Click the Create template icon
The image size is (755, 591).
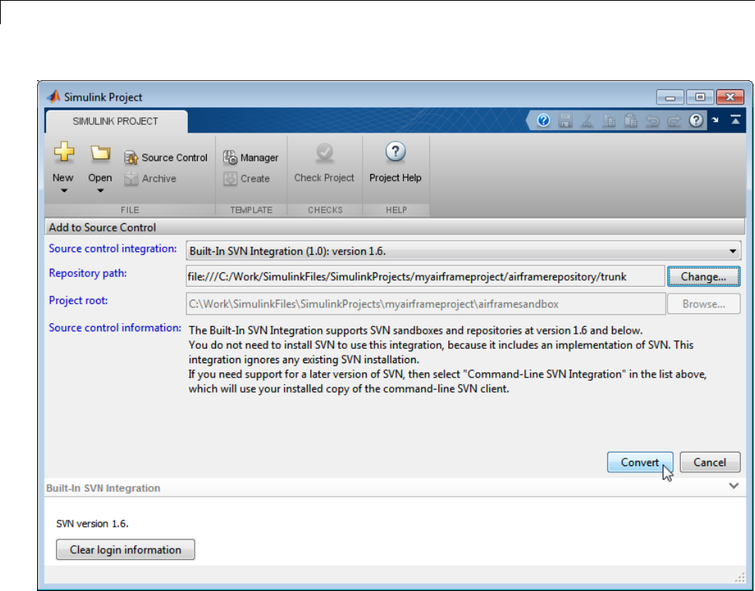[x=230, y=179]
